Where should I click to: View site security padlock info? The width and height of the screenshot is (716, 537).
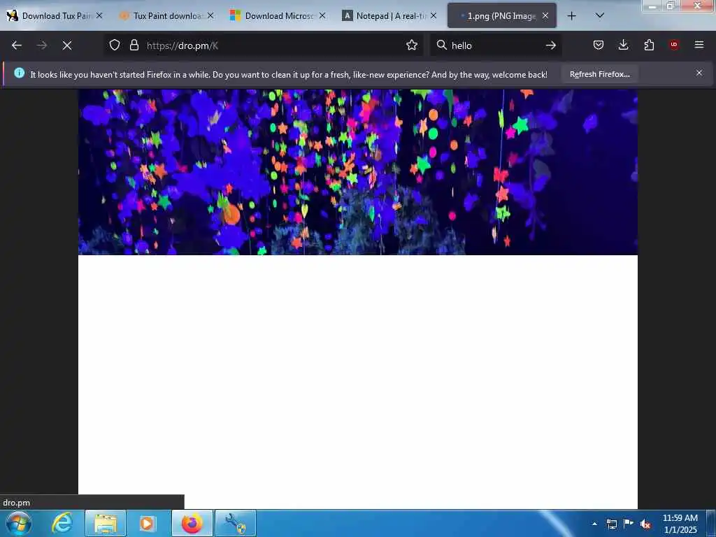[x=134, y=45]
